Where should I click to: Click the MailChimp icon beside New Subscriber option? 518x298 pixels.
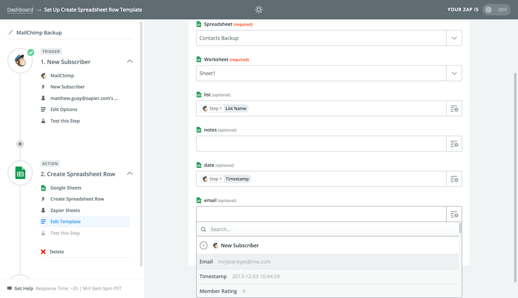click(216, 245)
